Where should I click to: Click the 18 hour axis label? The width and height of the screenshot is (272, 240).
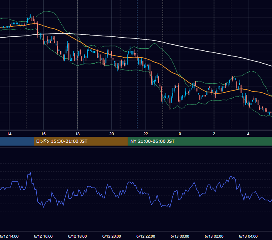pos(78,134)
